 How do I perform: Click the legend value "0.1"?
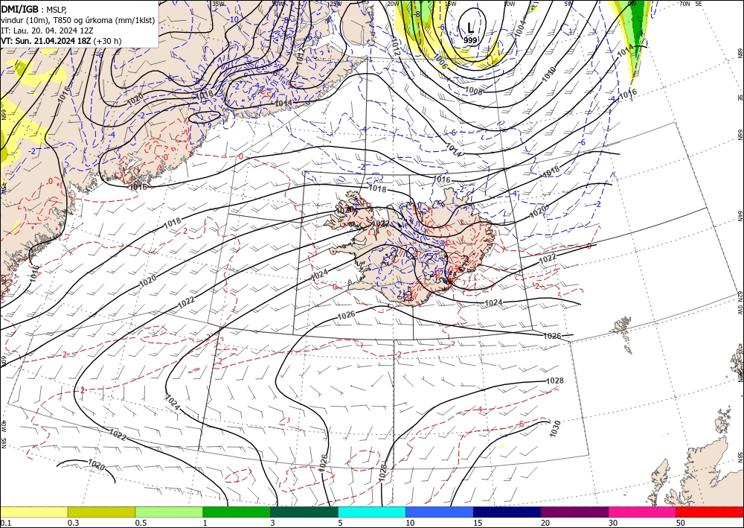click(x=4, y=523)
